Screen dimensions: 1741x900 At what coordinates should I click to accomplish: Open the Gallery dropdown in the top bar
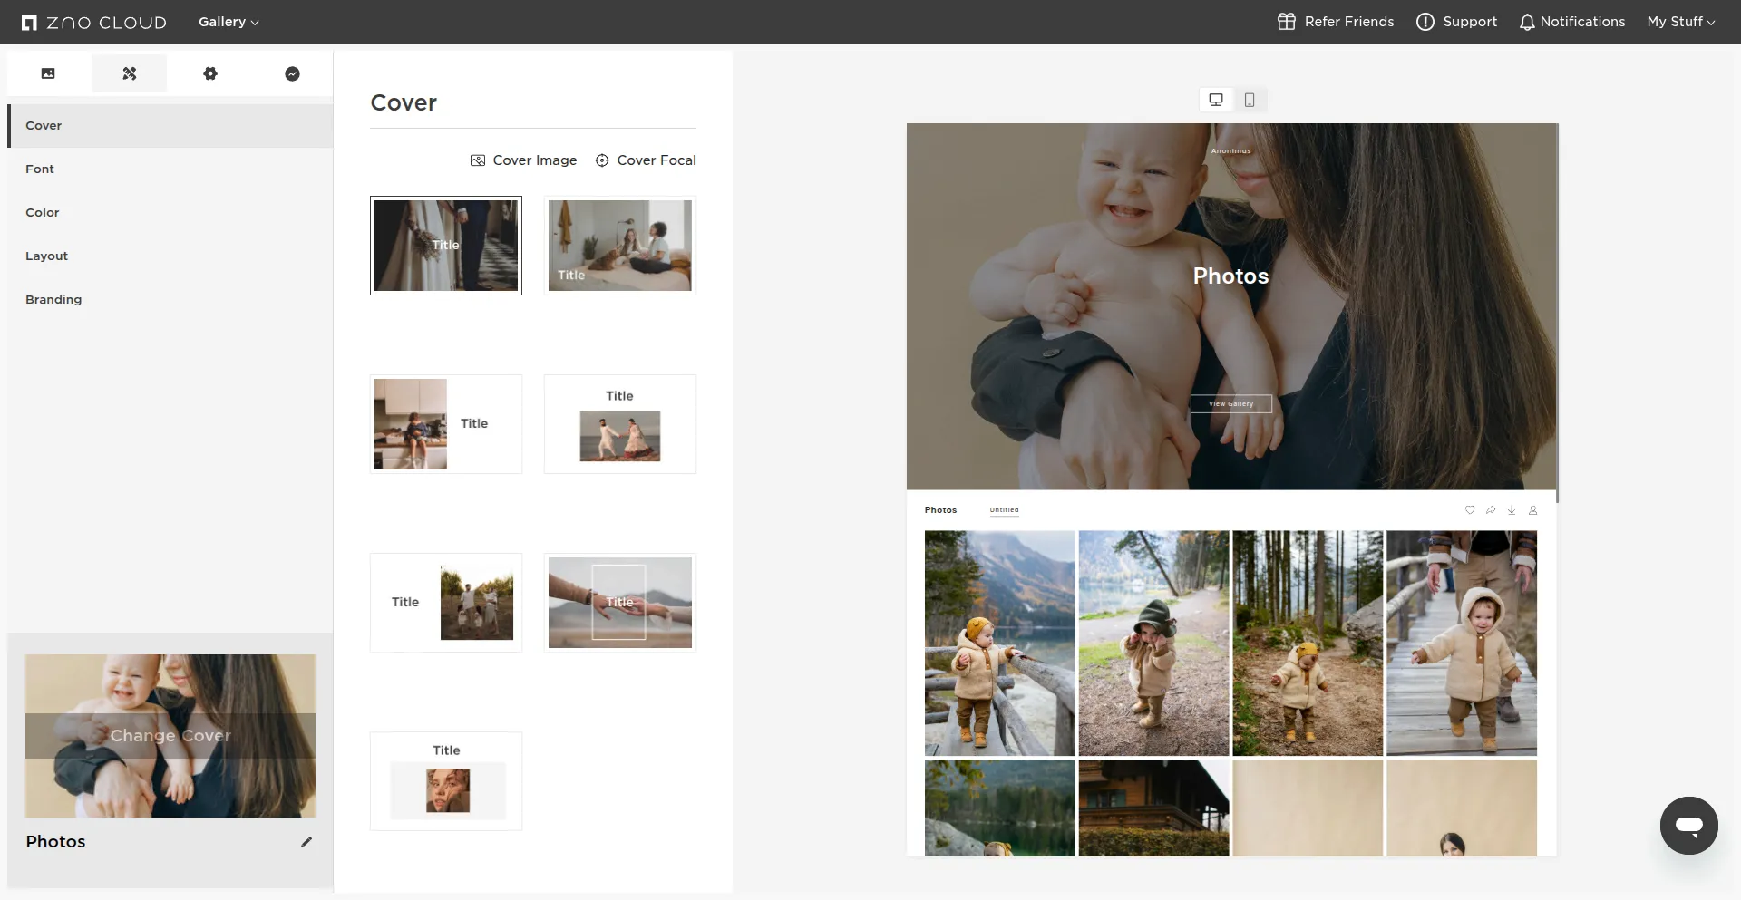tap(228, 22)
